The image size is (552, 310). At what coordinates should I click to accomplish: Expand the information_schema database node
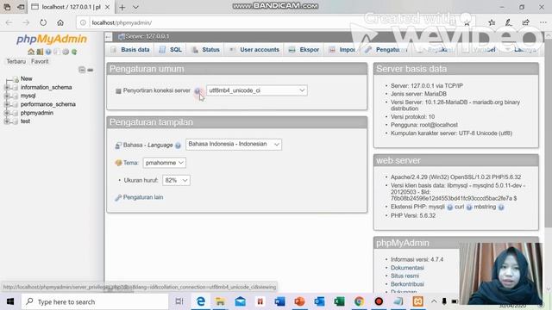[7, 88]
